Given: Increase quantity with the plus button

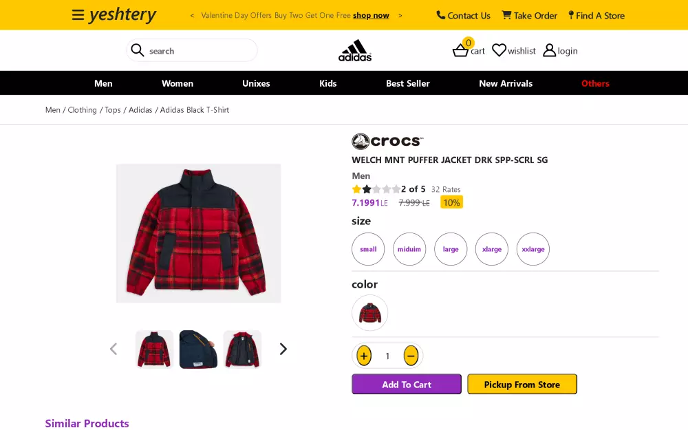Looking at the screenshot, I should (364, 356).
